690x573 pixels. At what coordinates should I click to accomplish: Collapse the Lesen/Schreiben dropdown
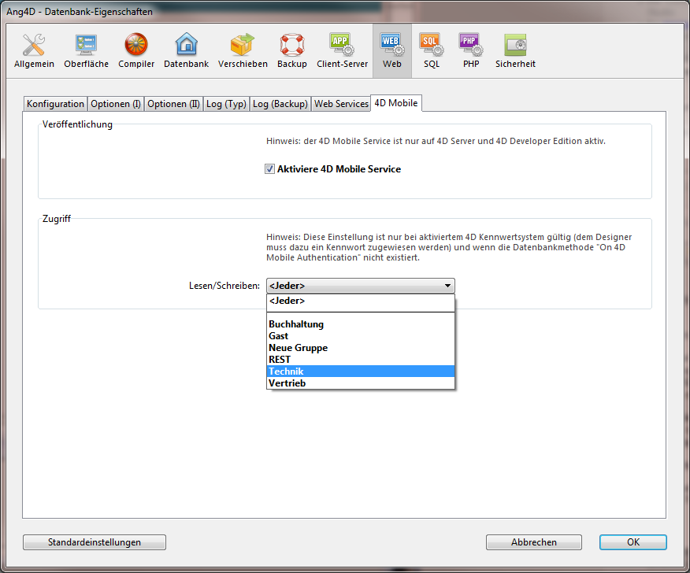[361, 286]
